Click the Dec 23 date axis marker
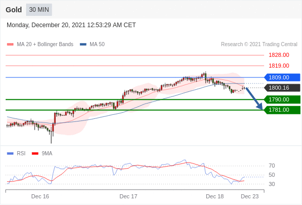The image size is (302, 205). [x=250, y=196]
